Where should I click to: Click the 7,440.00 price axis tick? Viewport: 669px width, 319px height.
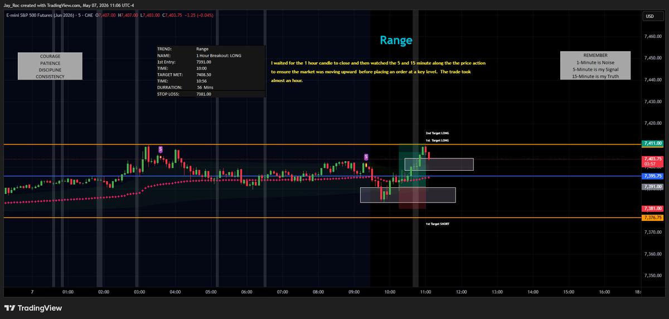(652, 80)
